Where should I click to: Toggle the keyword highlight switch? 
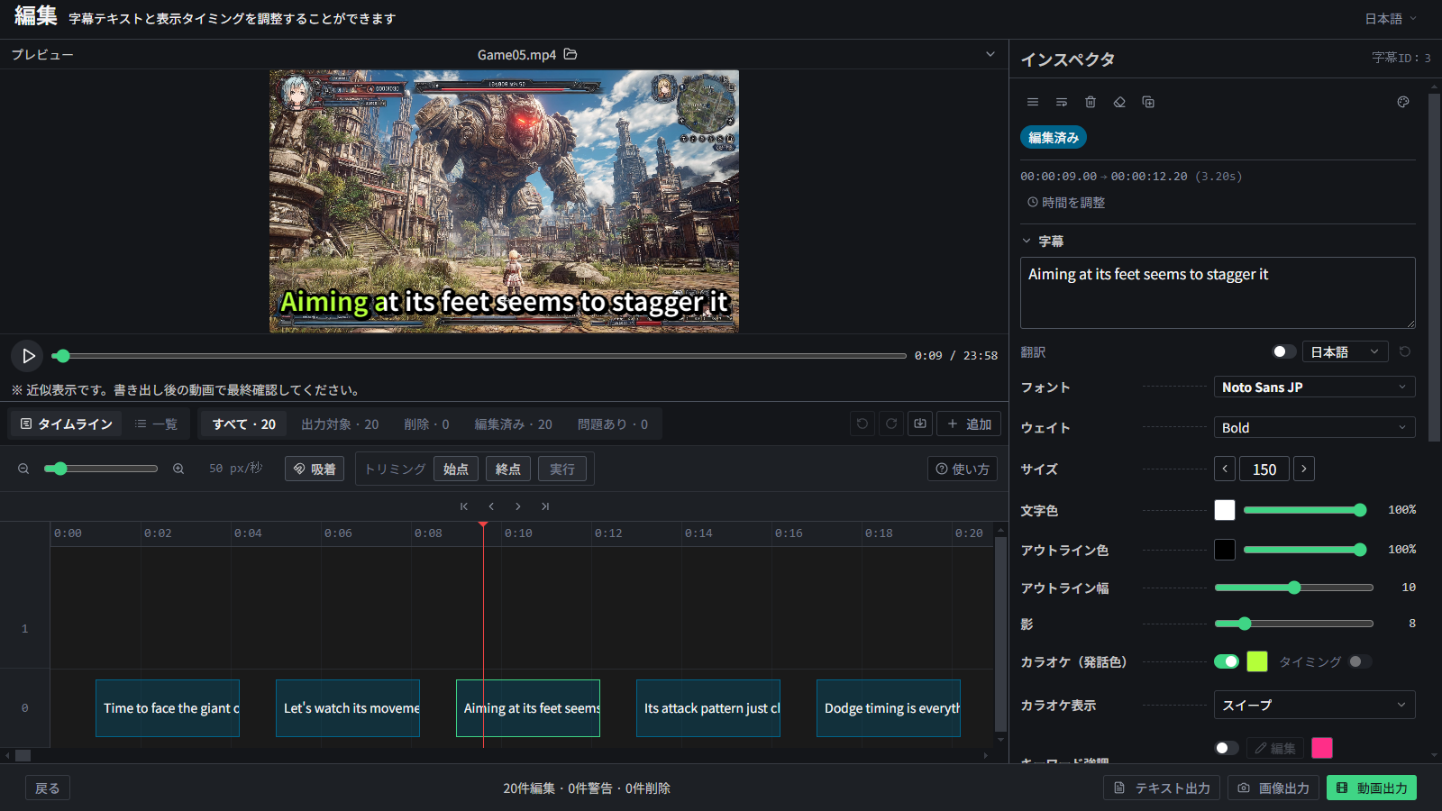click(x=1227, y=748)
